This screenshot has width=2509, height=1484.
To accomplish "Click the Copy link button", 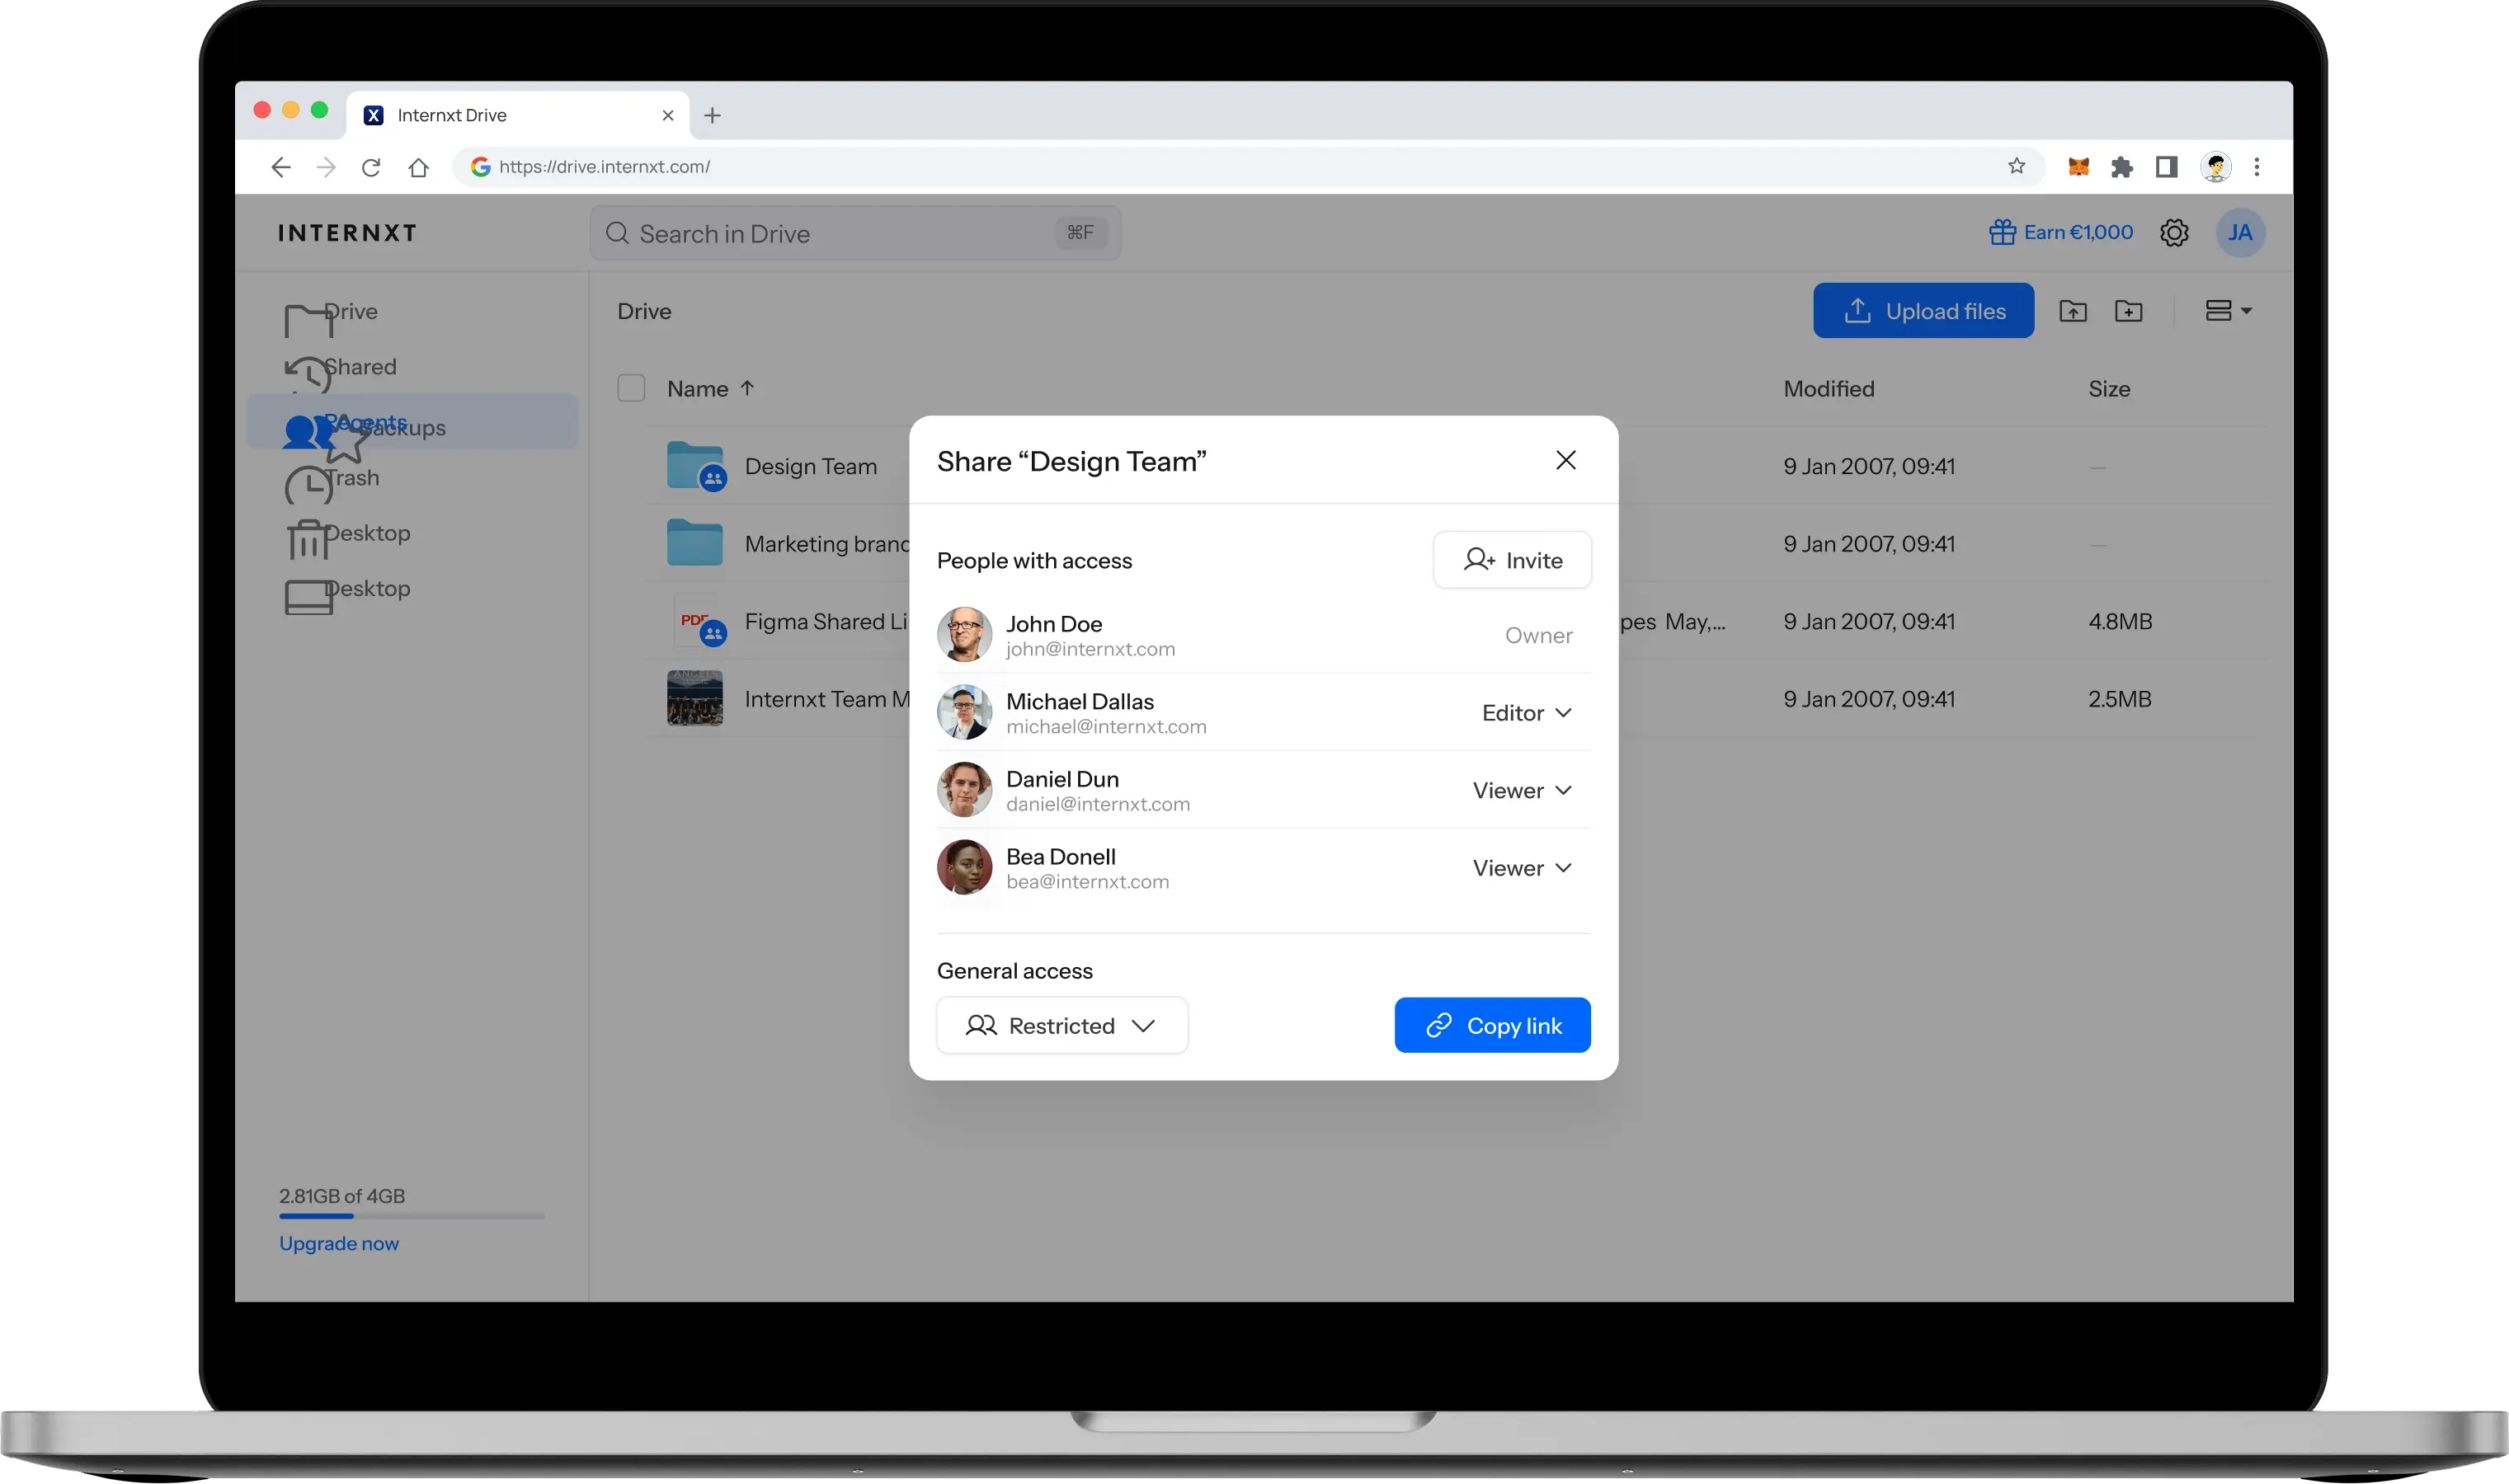I will [x=1491, y=1025].
